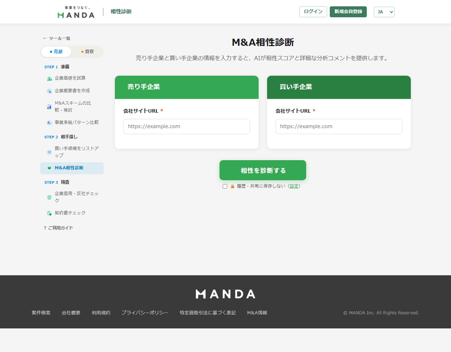Screen dimensions: 451x352
Task: Click the 売り手企業 green card header
Action: pyautogui.click(x=187, y=87)
